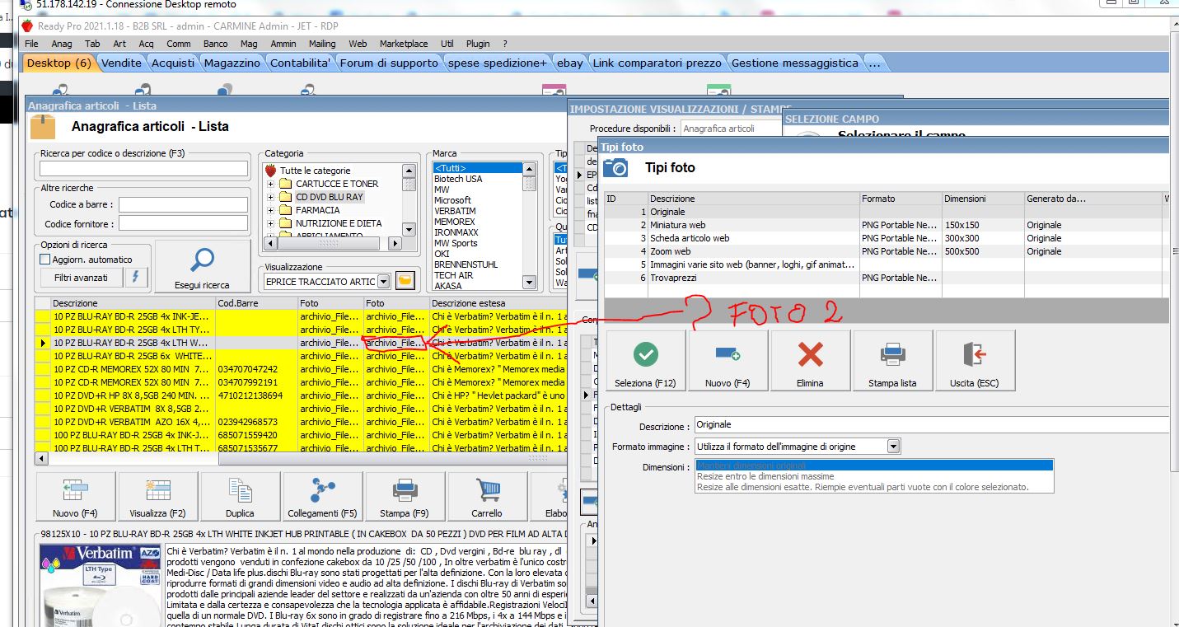This screenshot has width=1179, height=627.
Task: Open the folder icon next to Visualizzazione
Action: pos(404,281)
